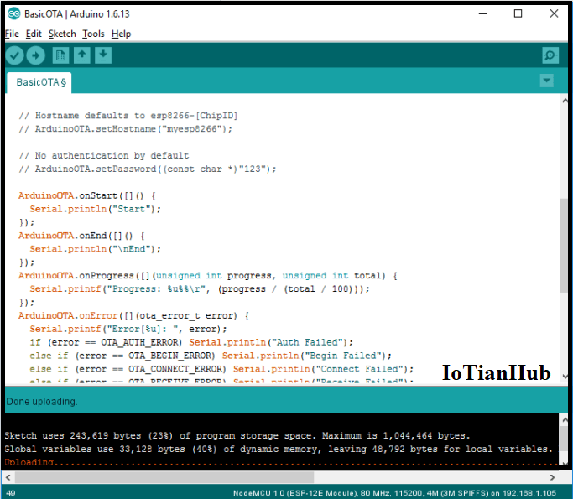573x499 pixels.
Task: Save the sketch with the Save icon
Action: tap(103, 55)
